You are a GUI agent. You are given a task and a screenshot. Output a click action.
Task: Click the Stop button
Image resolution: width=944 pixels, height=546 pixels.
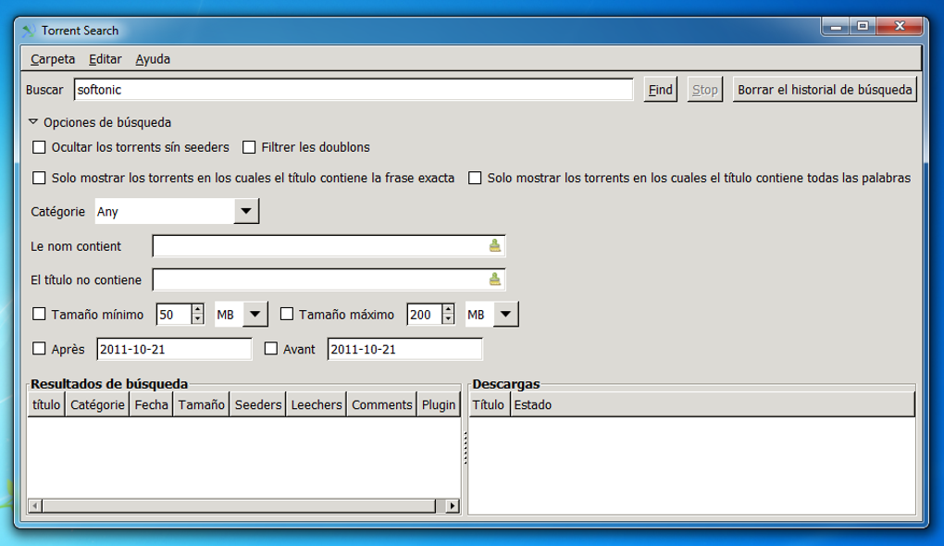point(705,90)
